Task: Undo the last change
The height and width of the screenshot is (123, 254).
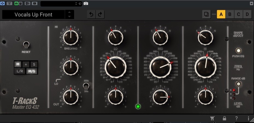Action: tap(91, 14)
